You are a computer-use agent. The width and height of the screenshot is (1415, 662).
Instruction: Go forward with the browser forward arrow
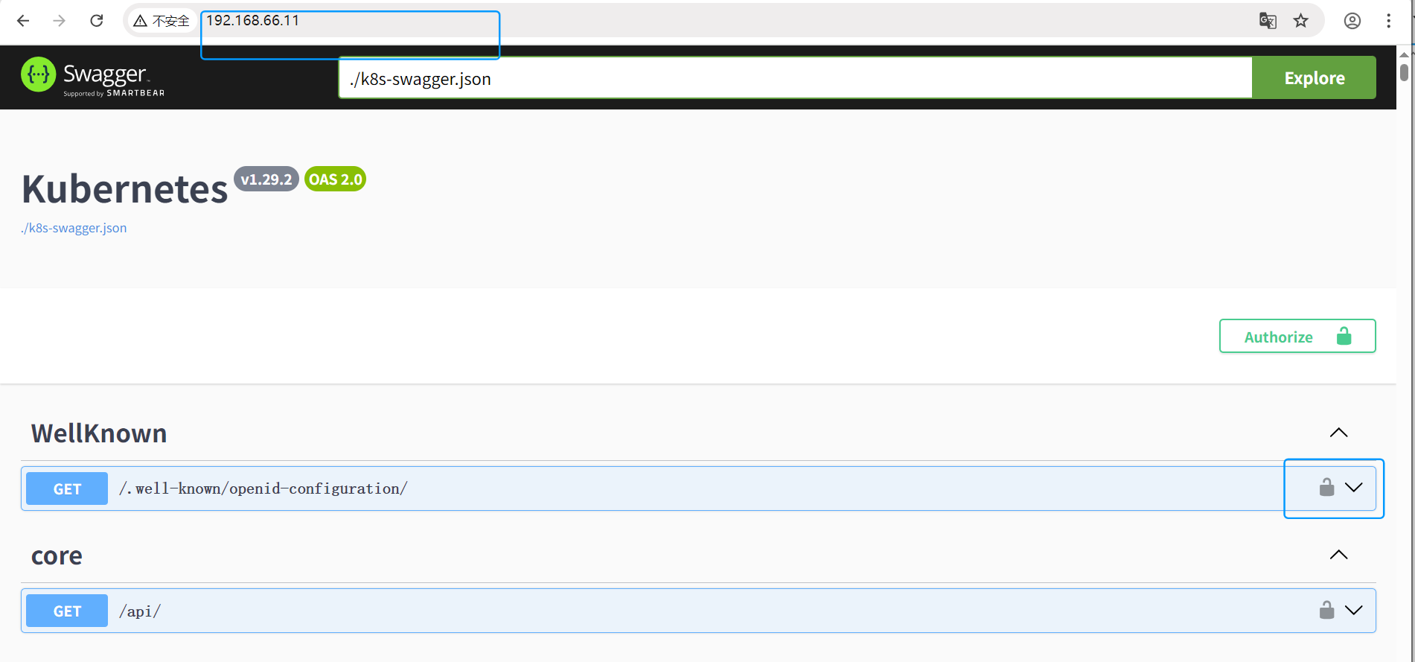(60, 21)
